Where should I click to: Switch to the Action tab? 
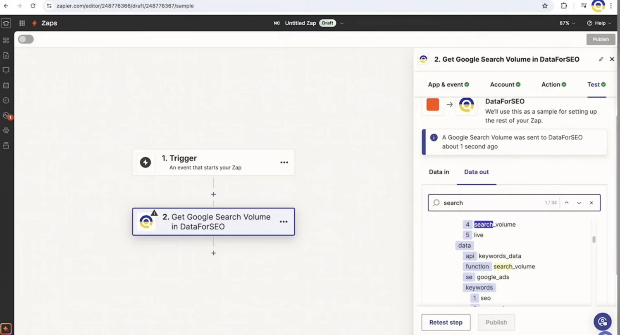[554, 84]
